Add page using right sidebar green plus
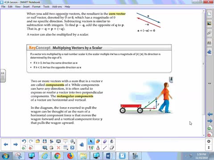This screenshot has height=160, width=214. (x=210, y=128)
